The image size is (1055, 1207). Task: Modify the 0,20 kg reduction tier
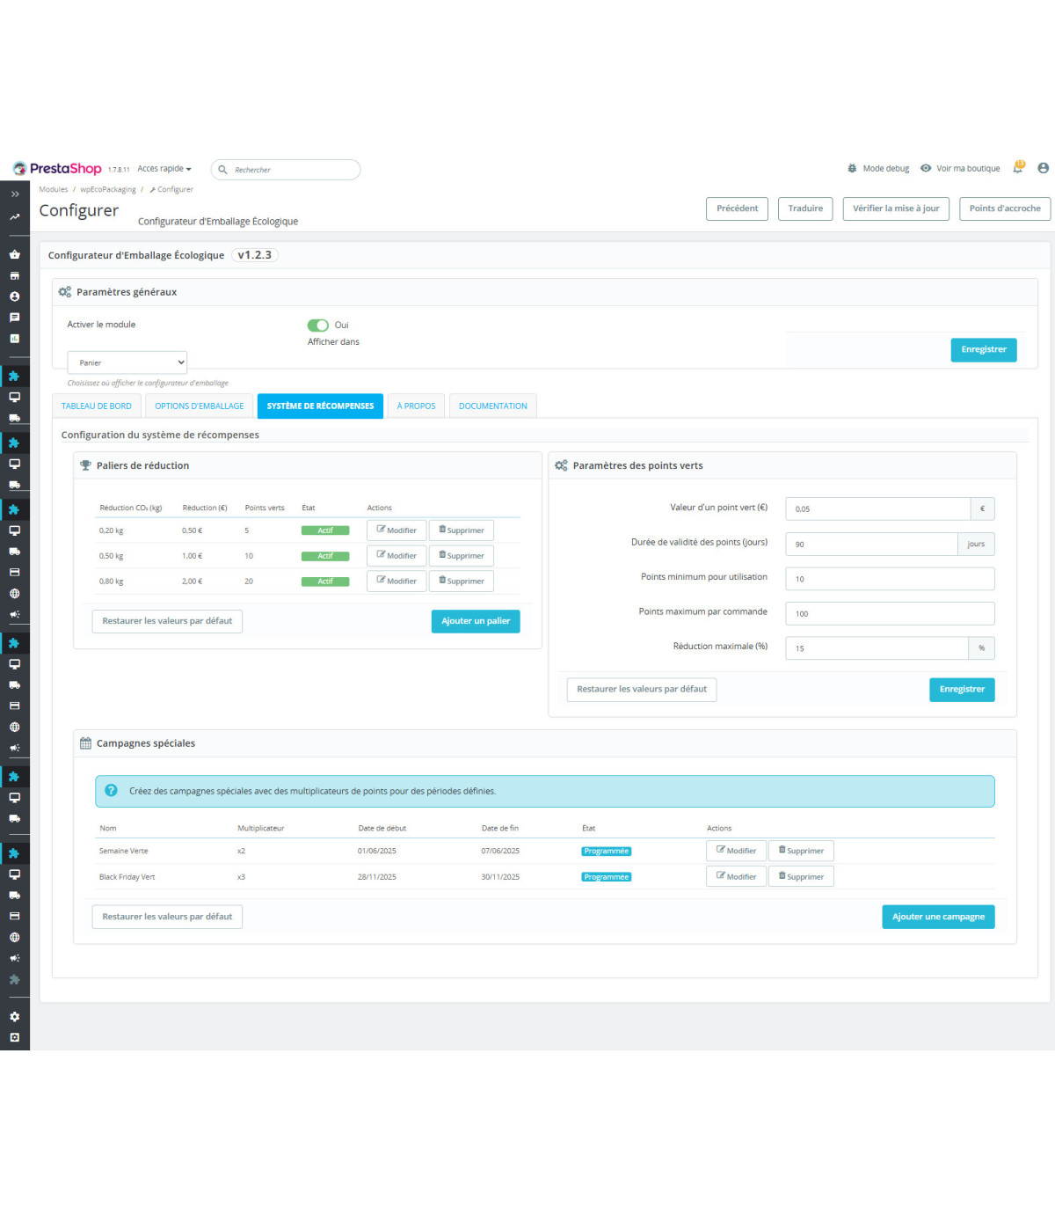[397, 530]
